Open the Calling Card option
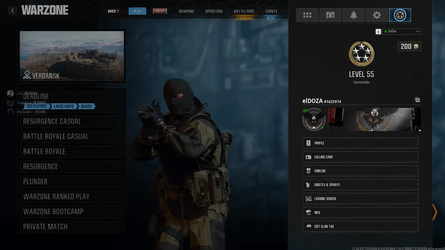The height and width of the screenshot is (250, 445). tap(361, 157)
